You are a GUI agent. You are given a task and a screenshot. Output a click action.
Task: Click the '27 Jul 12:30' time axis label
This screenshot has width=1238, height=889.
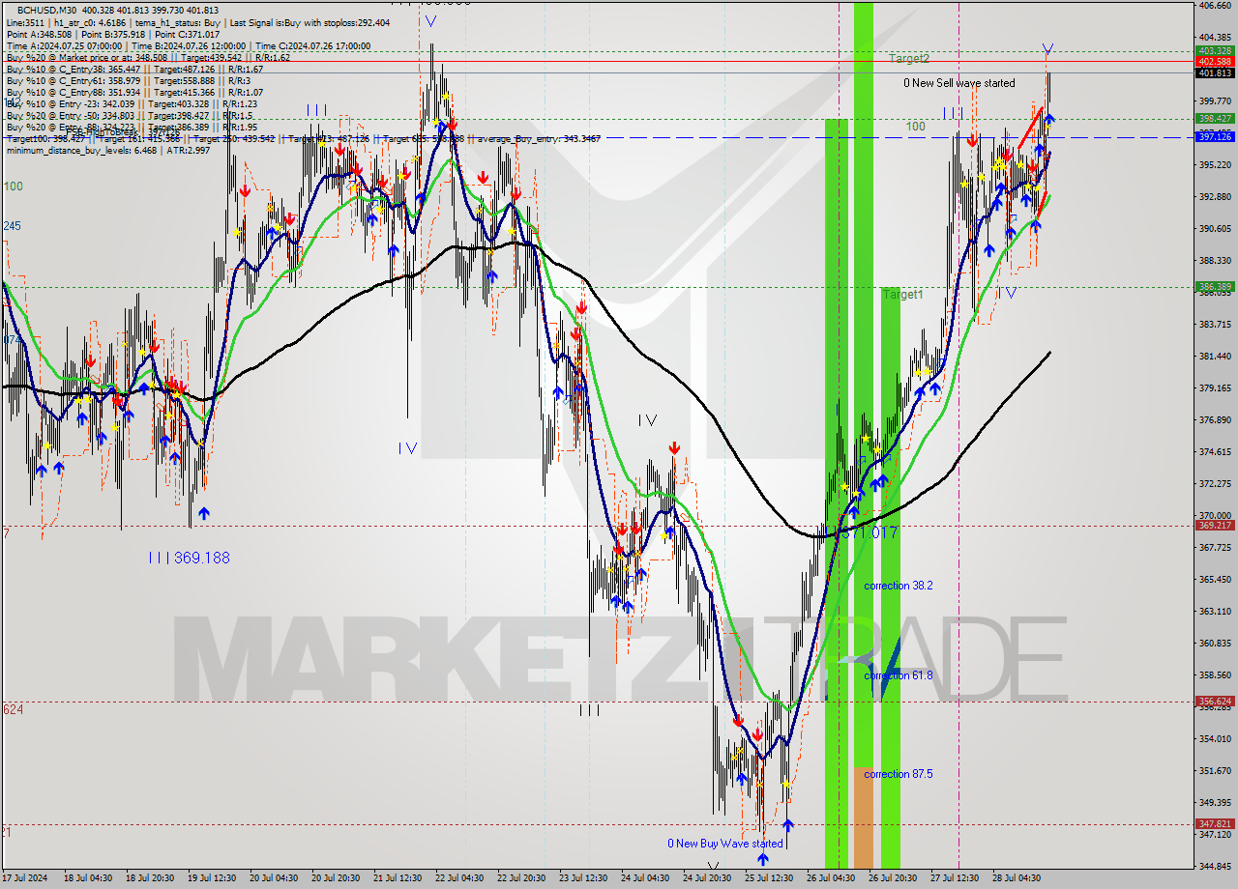pos(954,878)
